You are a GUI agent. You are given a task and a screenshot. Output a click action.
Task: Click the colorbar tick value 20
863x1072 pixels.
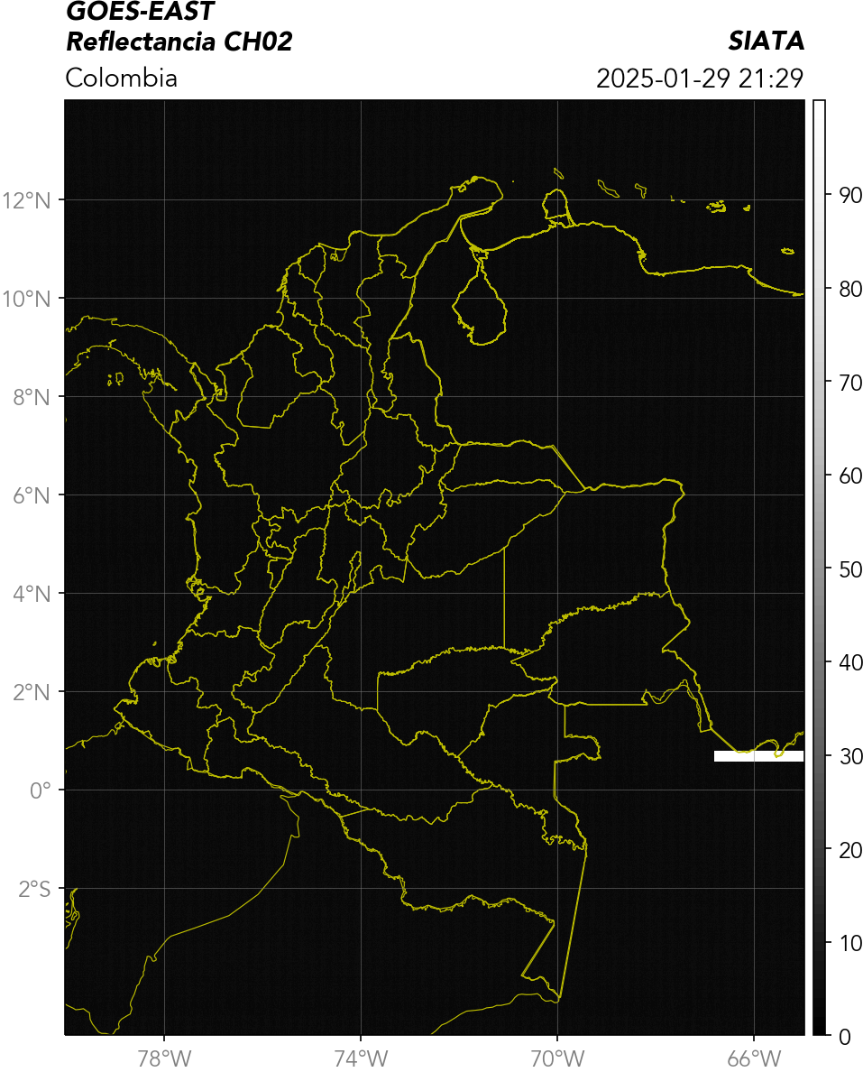coord(850,850)
